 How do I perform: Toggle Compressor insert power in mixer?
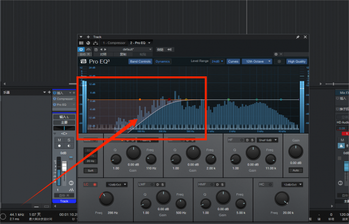click(x=54, y=99)
